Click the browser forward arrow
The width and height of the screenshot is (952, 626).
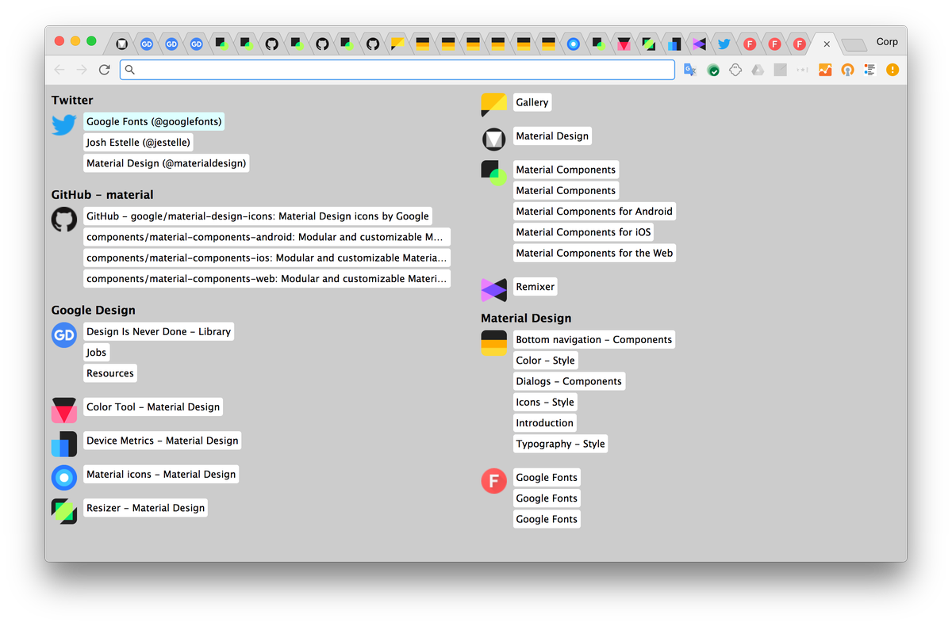(x=82, y=70)
